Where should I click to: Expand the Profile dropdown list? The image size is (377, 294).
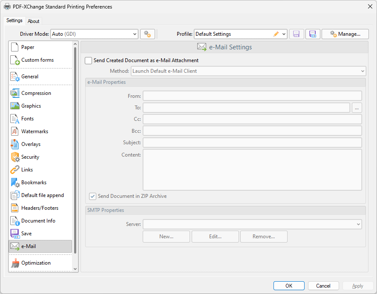click(x=284, y=34)
